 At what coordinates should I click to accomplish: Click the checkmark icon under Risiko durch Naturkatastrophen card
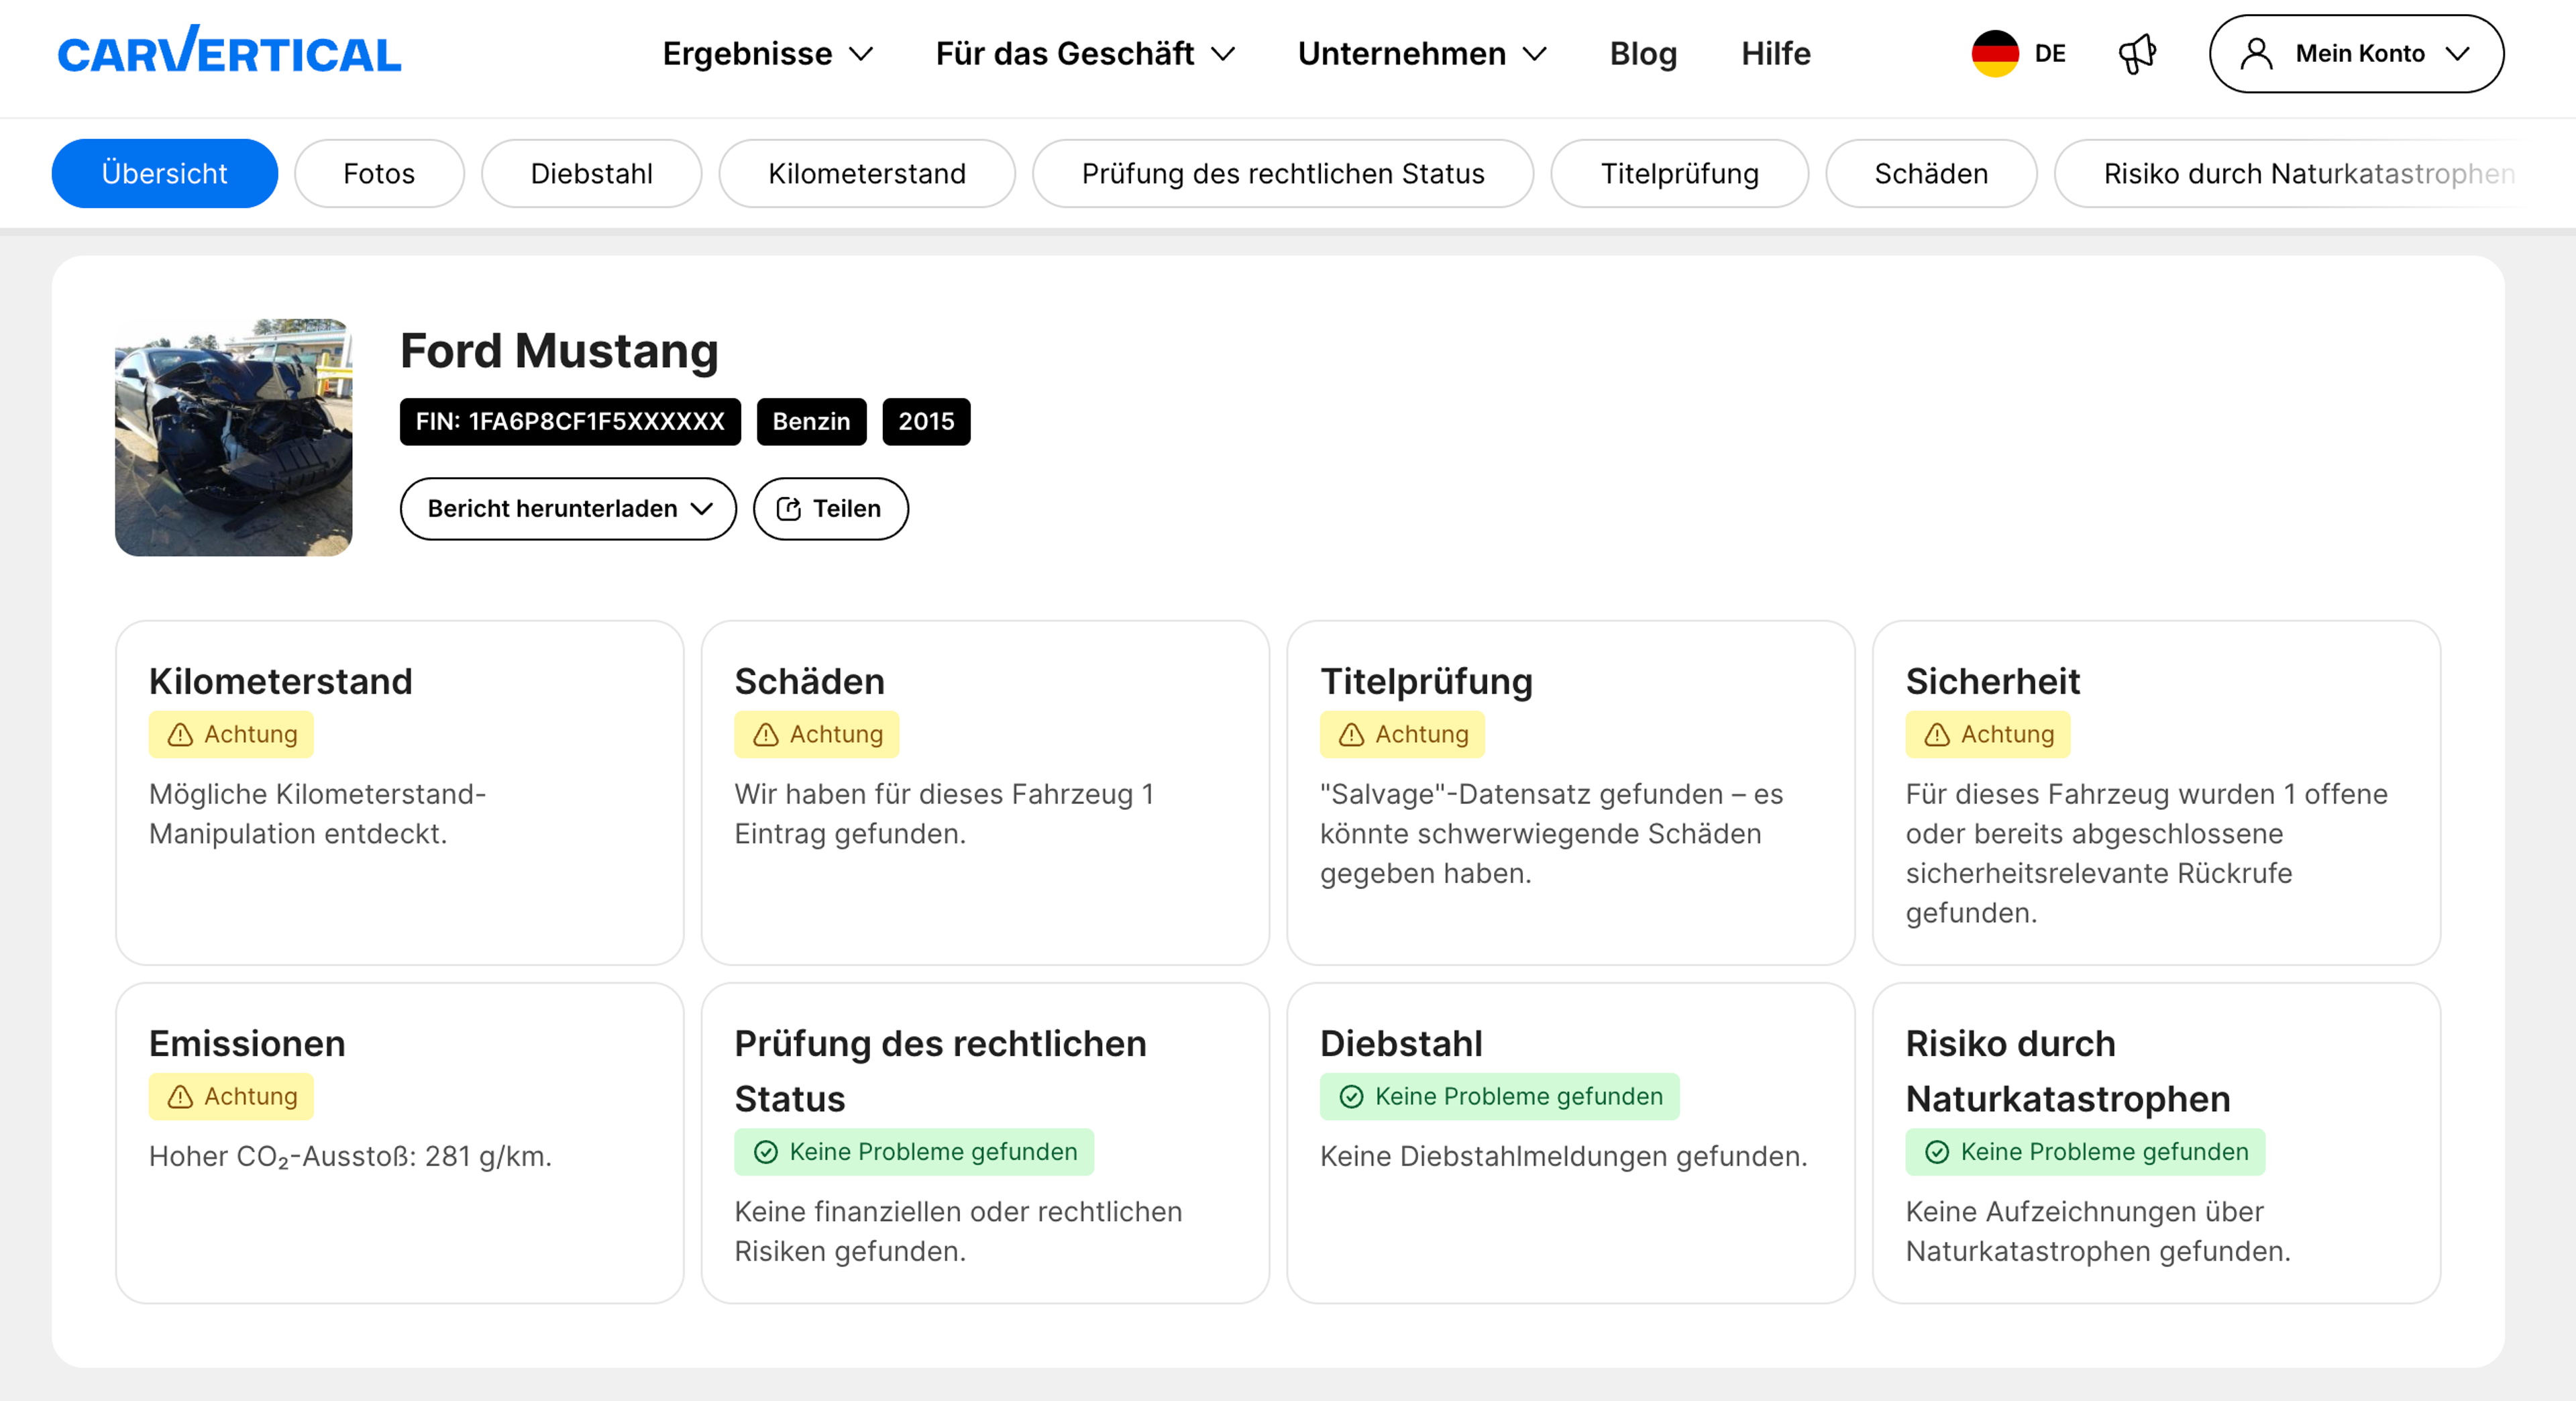tap(1937, 1152)
